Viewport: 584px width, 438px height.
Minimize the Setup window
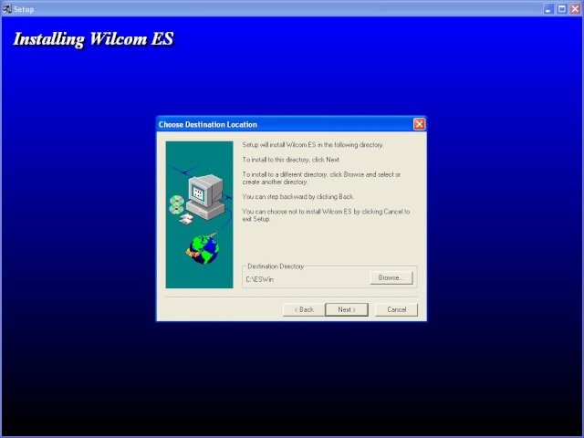point(547,9)
